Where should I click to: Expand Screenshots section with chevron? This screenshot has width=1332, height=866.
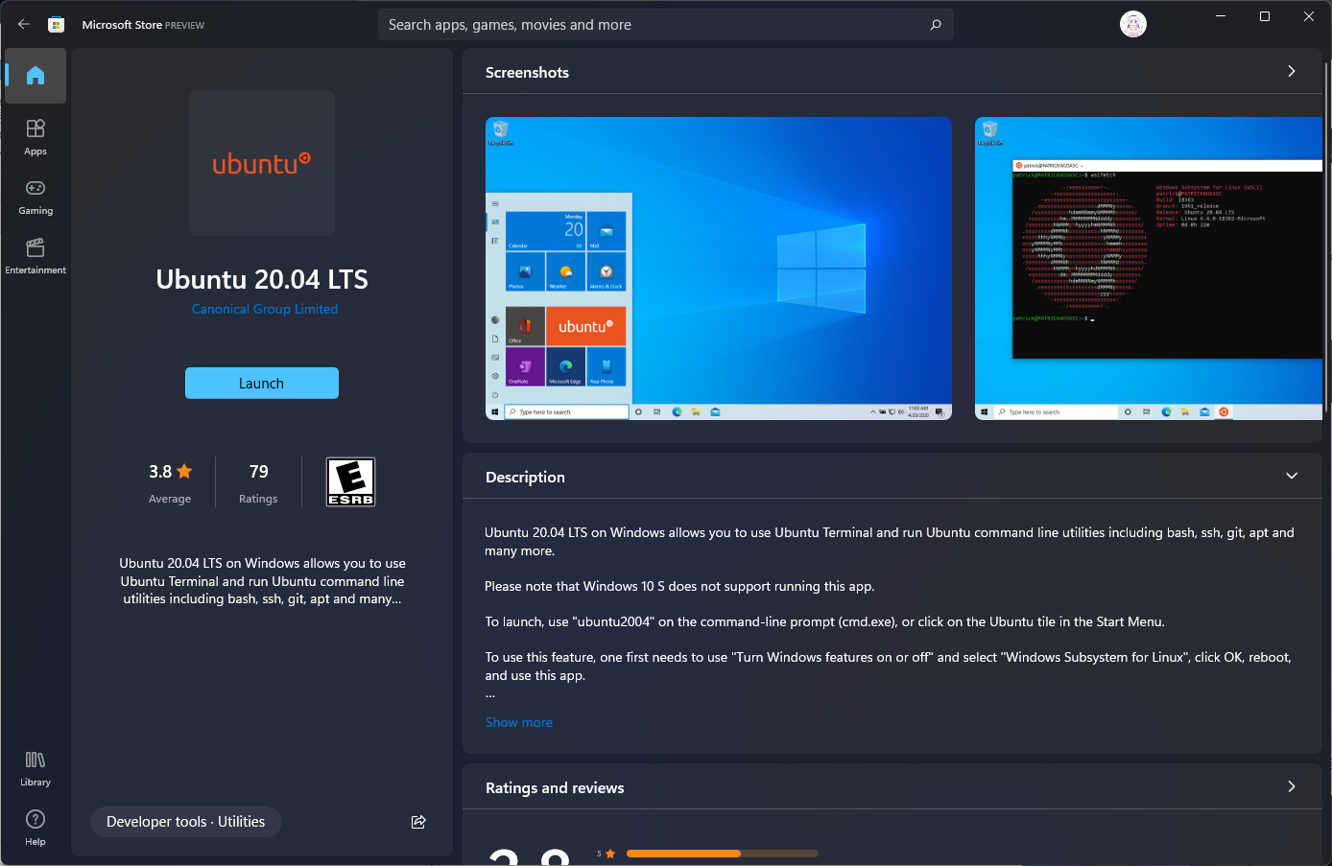point(1292,71)
